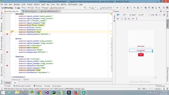Switch to the AndroidManifest.xml tab

click(x=50, y=11)
